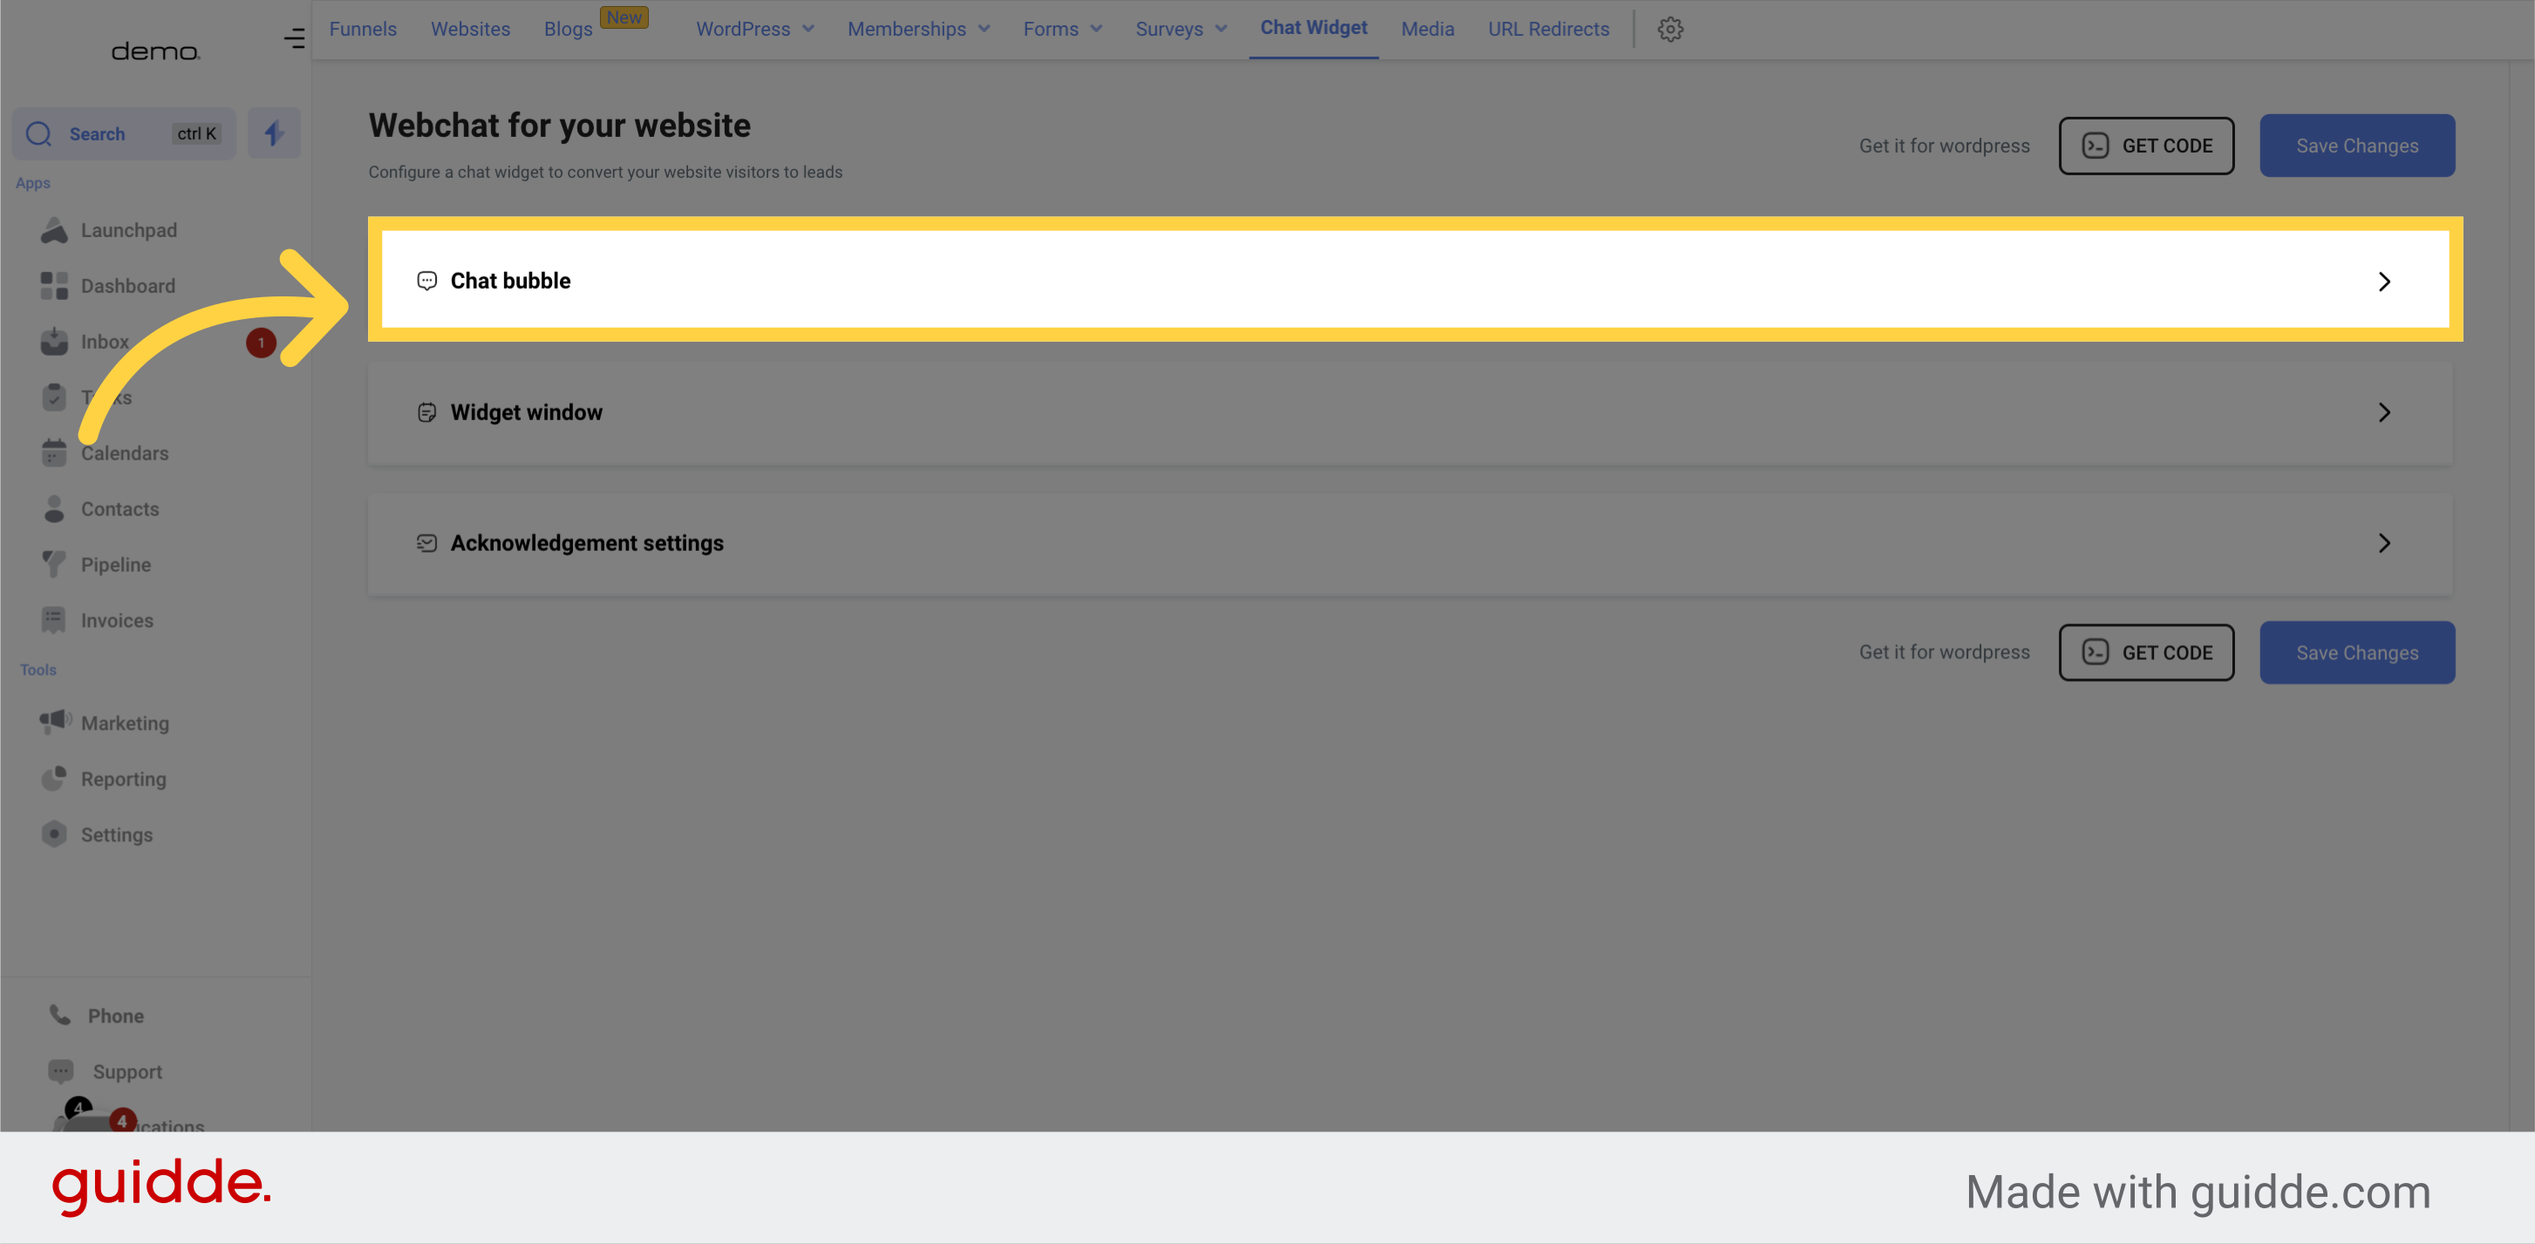Viewport: 2535px width, 1244px height.
Task: Click the gear icon in the top navigation
Action: (x=1670, y=29)
